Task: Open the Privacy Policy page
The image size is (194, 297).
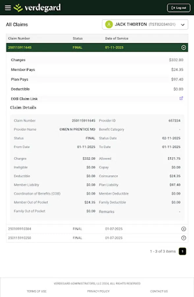Action: pyautogui.click(x=98, y=291)
